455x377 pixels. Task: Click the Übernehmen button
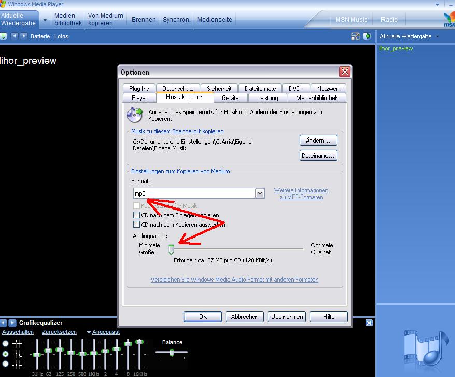[x=287, y=317]
